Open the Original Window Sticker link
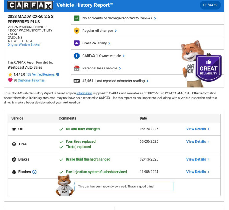The height and width of the screenshot is (210, 229). click(x=24, y=45)
